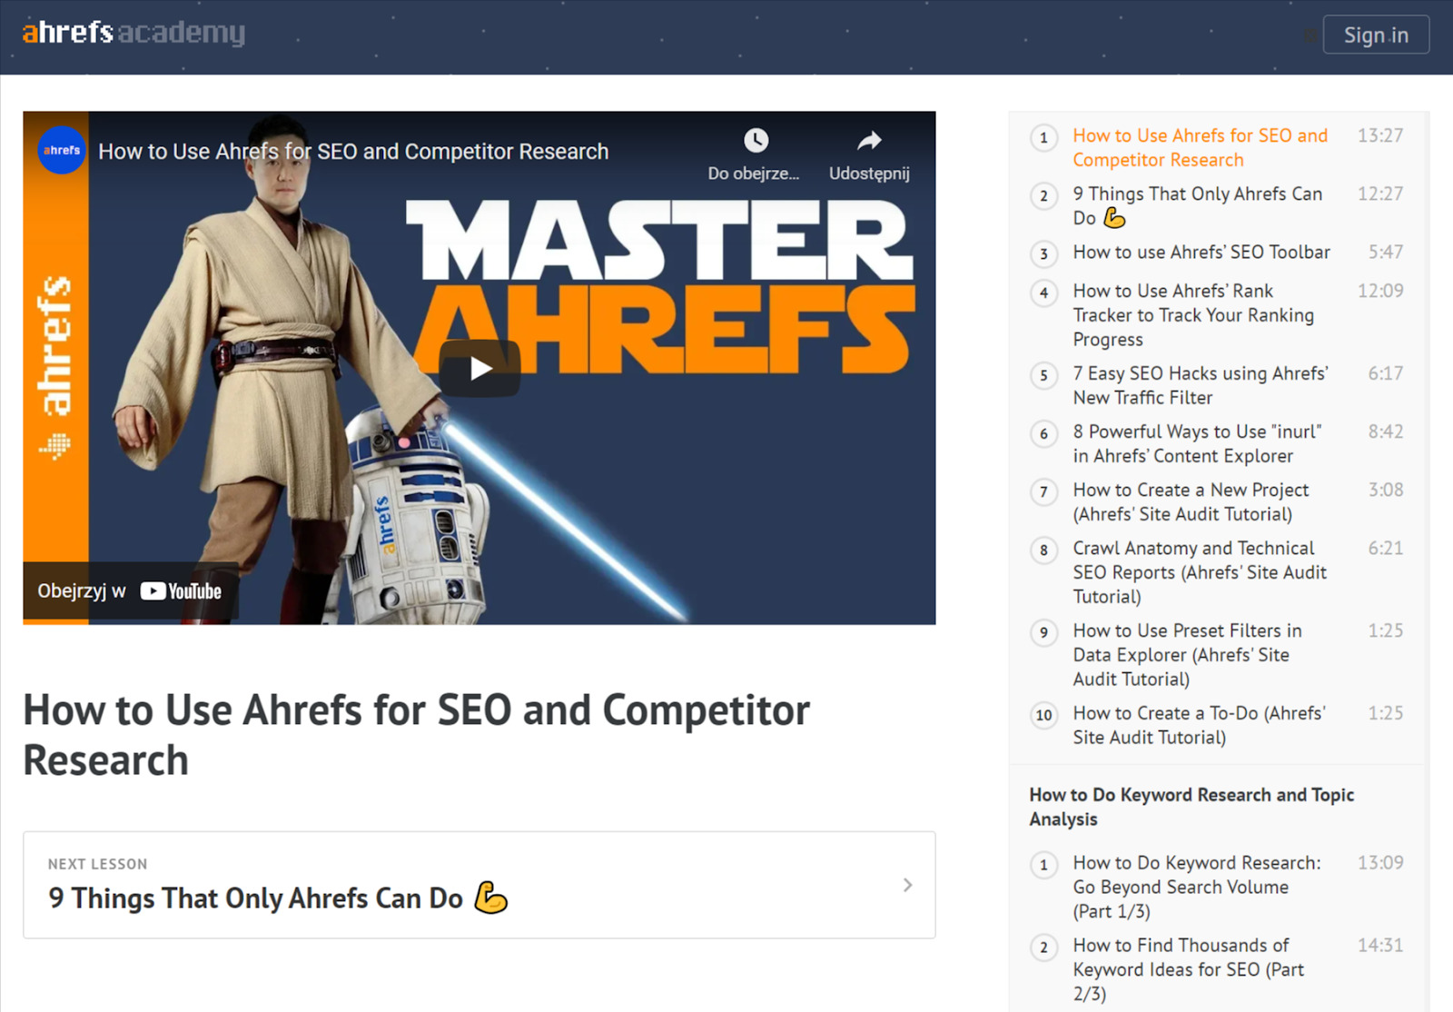The width and height of the screenshot is (1453, 1012).
Task: Click the page heading How to Use Ahrefs for SEO
Action: tap(416, 735)
